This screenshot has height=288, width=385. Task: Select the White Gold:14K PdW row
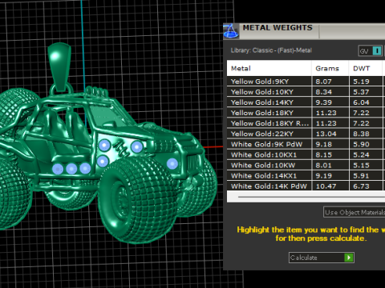[306, 186]
